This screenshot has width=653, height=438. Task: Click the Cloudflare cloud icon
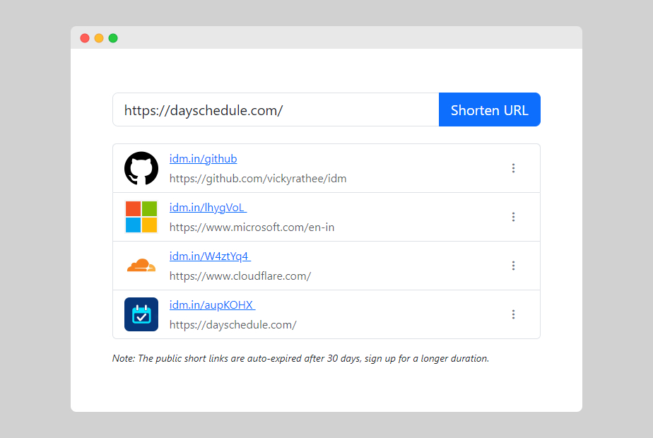tap(141, 265)
